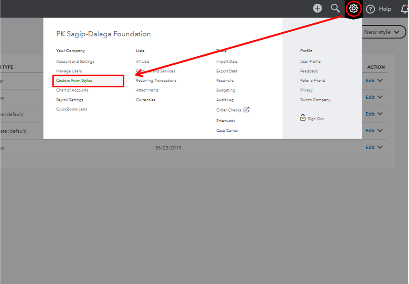Click Switch Company in Profile
This screenshot has height=284, width=409.
click(315, 100)
